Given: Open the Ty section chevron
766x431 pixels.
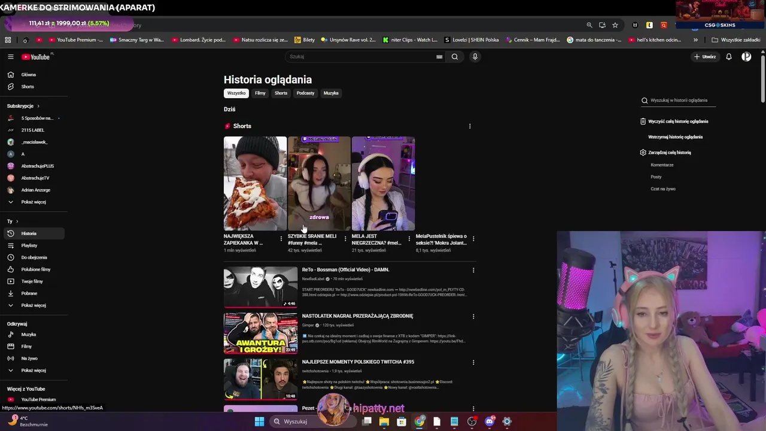Looking at the screenshot, I should click(17, 221).
